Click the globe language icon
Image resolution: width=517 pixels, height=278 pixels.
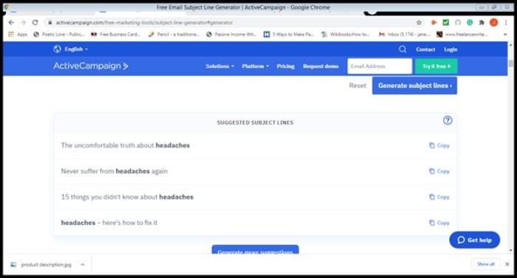[x=58, y=49]
